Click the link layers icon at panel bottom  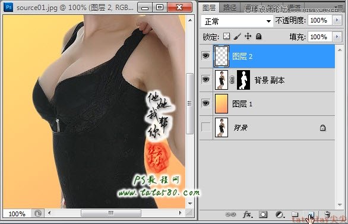tap(230, 214)
